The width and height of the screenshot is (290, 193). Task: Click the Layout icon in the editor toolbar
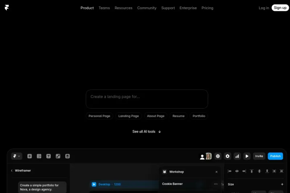39,156
